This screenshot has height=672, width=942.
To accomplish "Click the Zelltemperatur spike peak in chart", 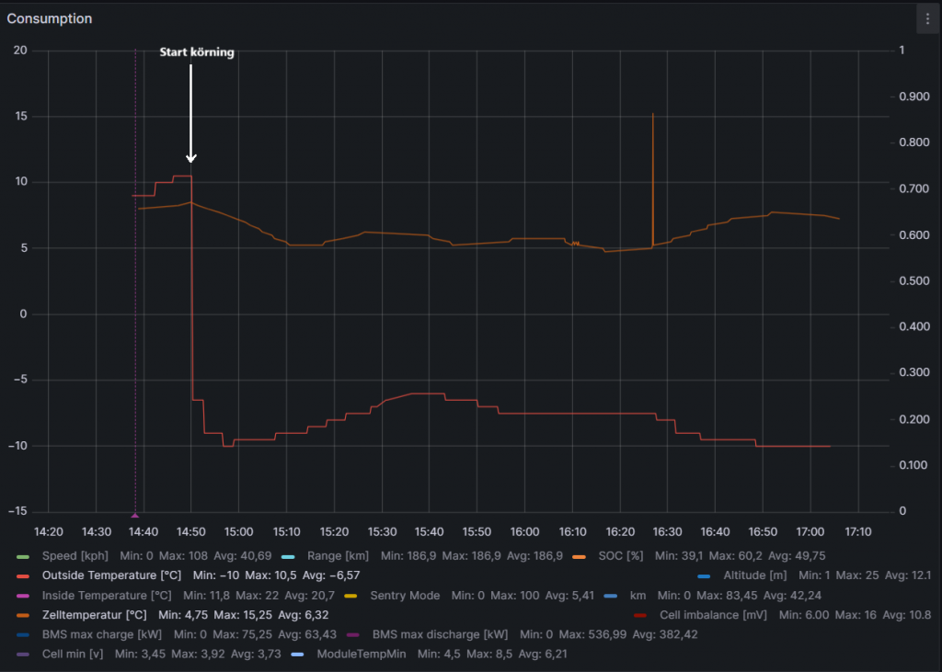I will click(653, 114).
